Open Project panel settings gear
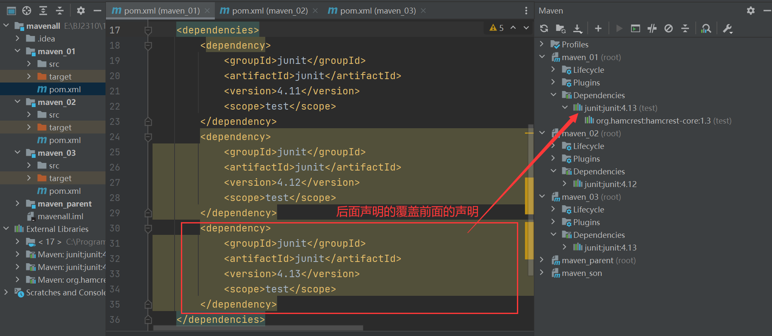Screen dimensions: 772x336 [x=81, y=11]
